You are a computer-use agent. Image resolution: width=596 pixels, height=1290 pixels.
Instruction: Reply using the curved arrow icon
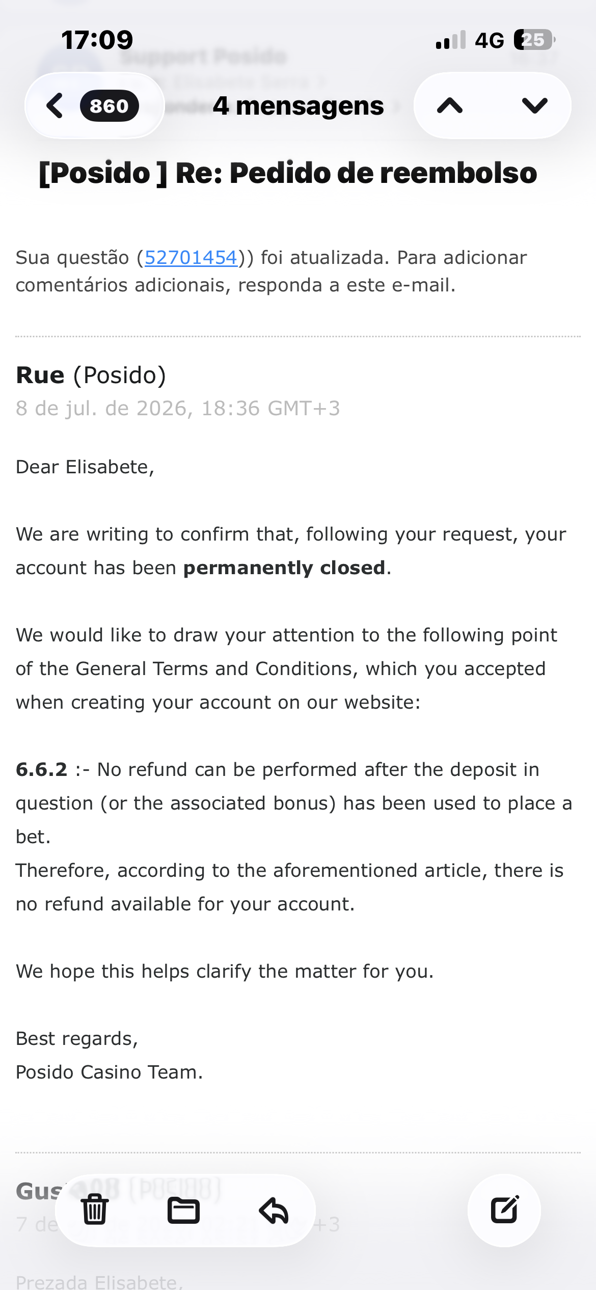274,1210
